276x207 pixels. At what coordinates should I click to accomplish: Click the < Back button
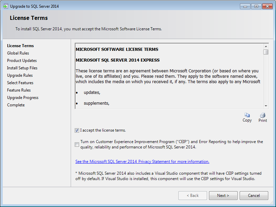pyautogui.click(x=193, y=196)
